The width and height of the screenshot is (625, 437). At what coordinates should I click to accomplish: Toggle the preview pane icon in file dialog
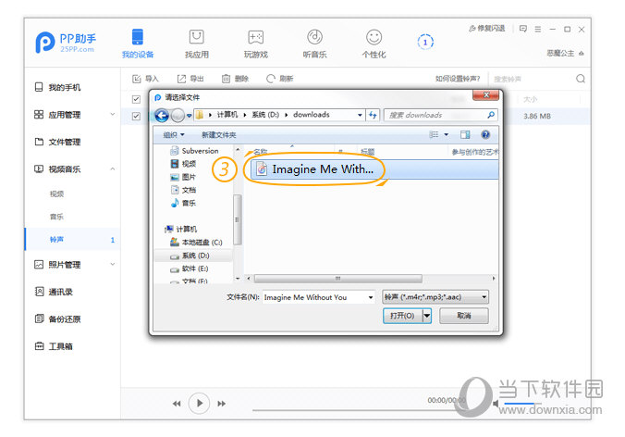point(465,135)
